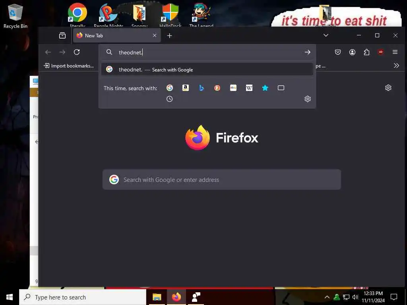Open the Recycle Bin desktop icon
The width and height of the screenshot is (407, 305).
point(16,16)
